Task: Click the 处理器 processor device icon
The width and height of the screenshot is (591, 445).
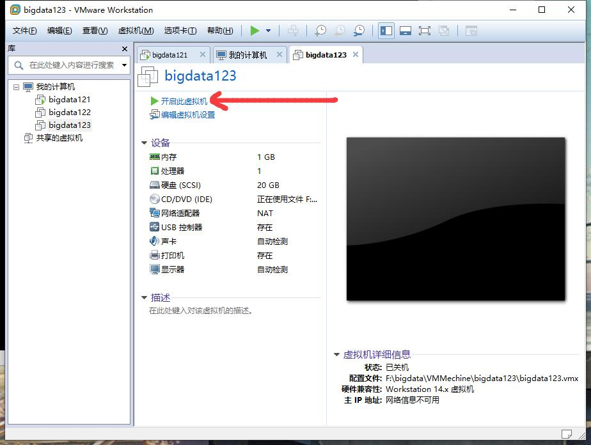Action: [x=155, y=171]
